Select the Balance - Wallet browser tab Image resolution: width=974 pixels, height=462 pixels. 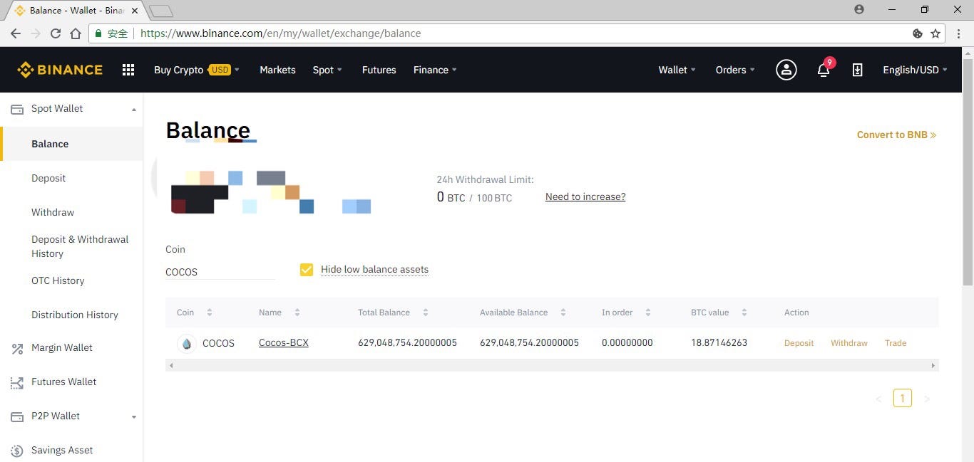pyautogui.click(x=77, y=11)
